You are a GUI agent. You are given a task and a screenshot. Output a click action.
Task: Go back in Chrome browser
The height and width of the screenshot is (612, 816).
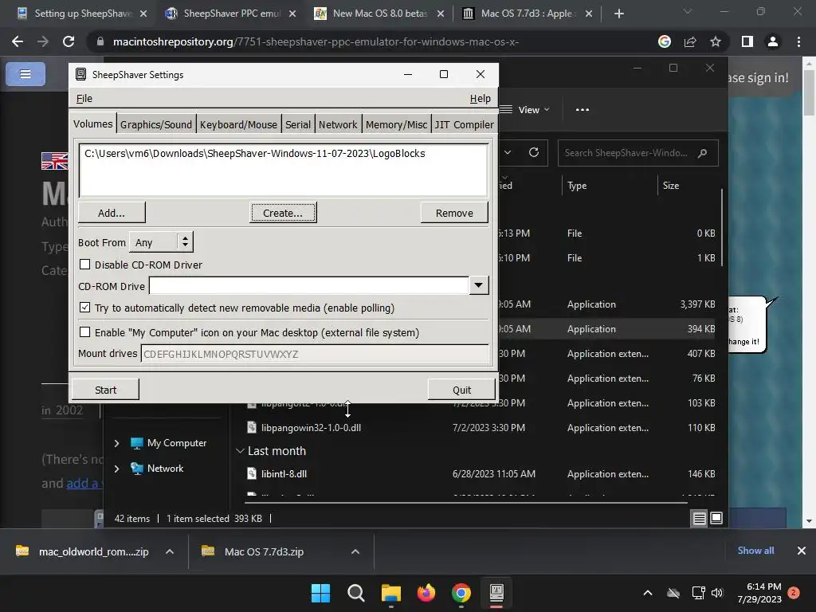tap(18, 41)
